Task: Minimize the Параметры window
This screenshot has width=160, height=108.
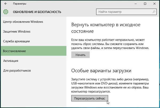Action: pos(136,4)
